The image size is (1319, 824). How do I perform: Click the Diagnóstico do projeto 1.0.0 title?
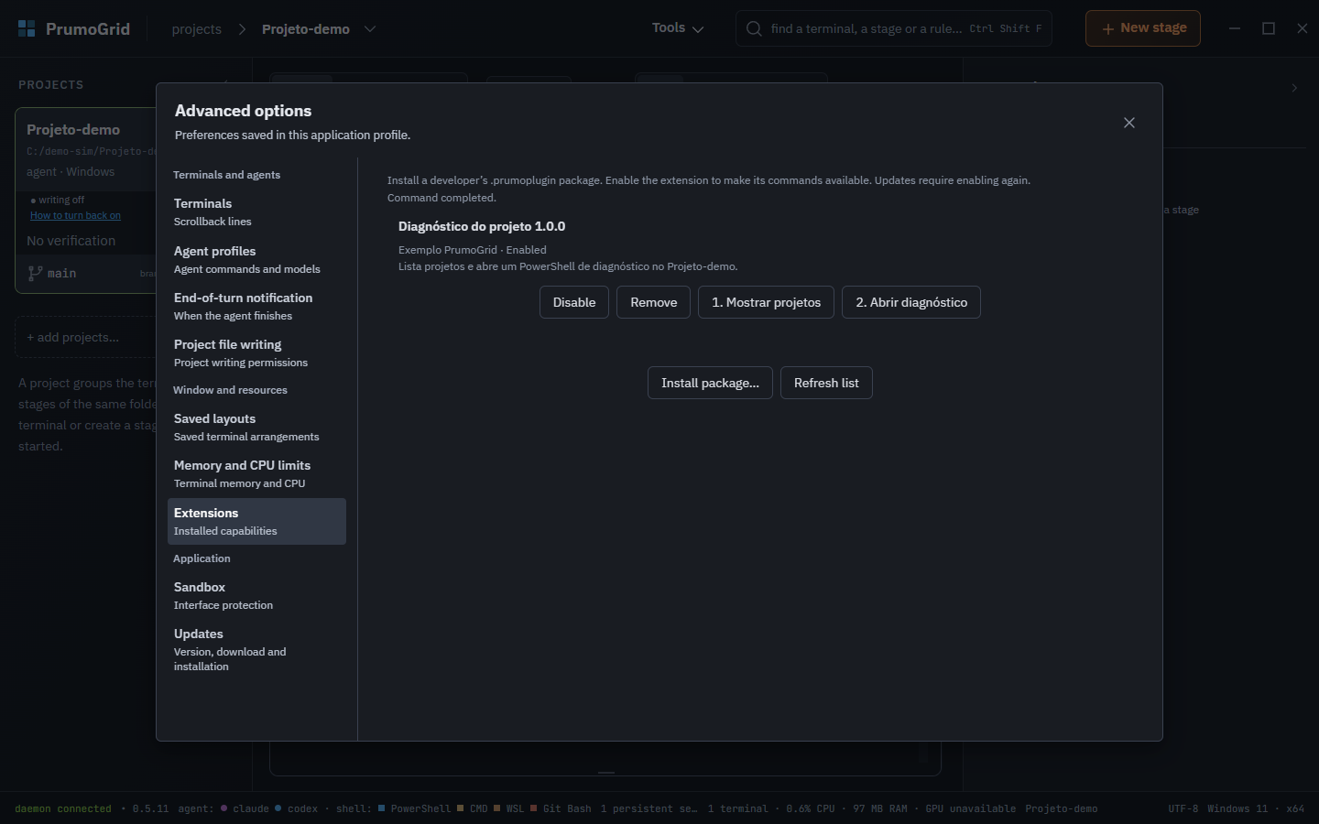[x=482, y=226]
